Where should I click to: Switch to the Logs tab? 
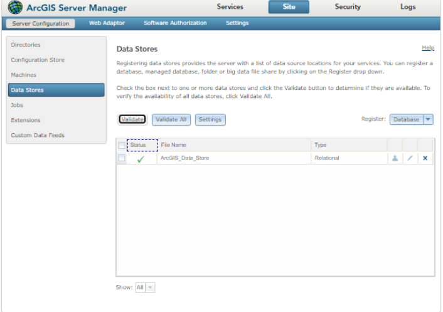pyautogui.click(x=408, y=7)
